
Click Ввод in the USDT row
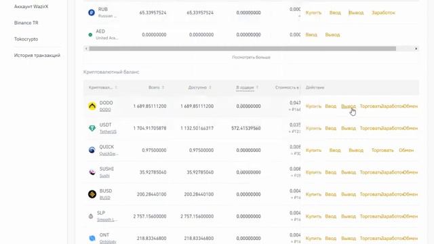330,128
